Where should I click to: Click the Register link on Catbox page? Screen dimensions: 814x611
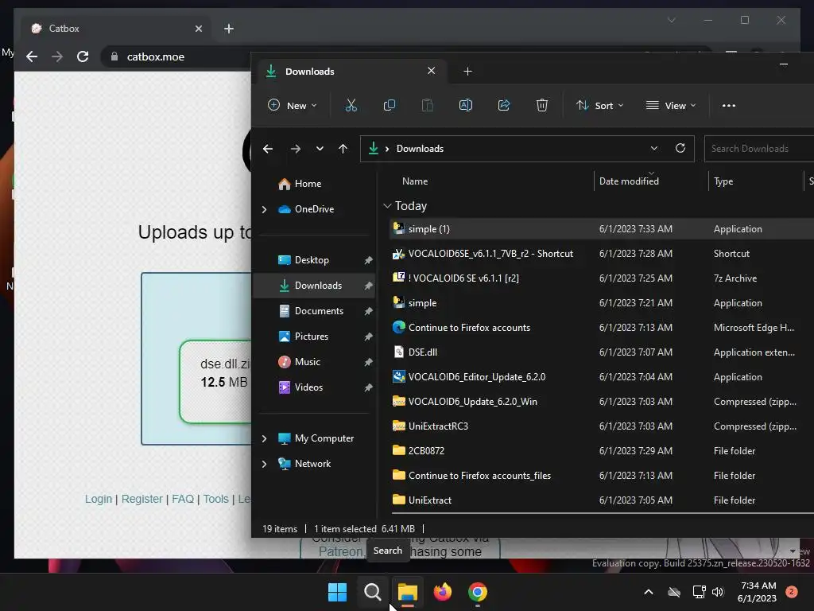(142, 500)
